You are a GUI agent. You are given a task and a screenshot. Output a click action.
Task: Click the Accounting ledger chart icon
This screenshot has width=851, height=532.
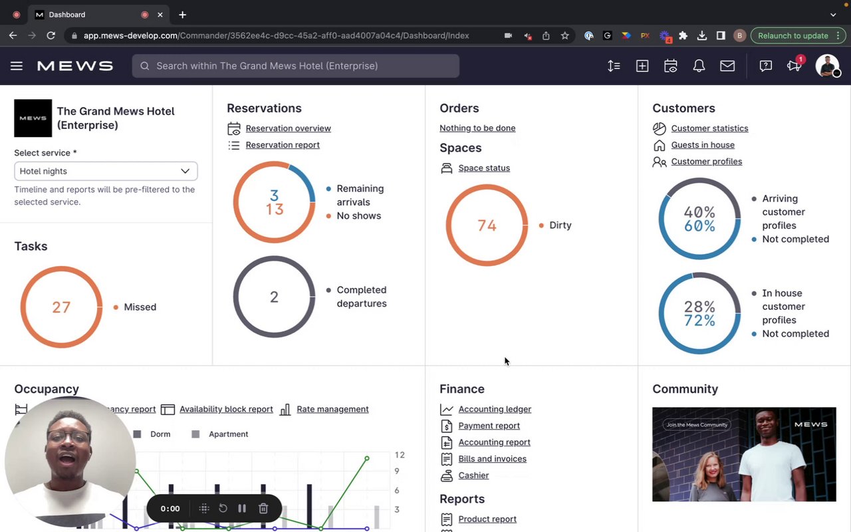pos(447,409)
